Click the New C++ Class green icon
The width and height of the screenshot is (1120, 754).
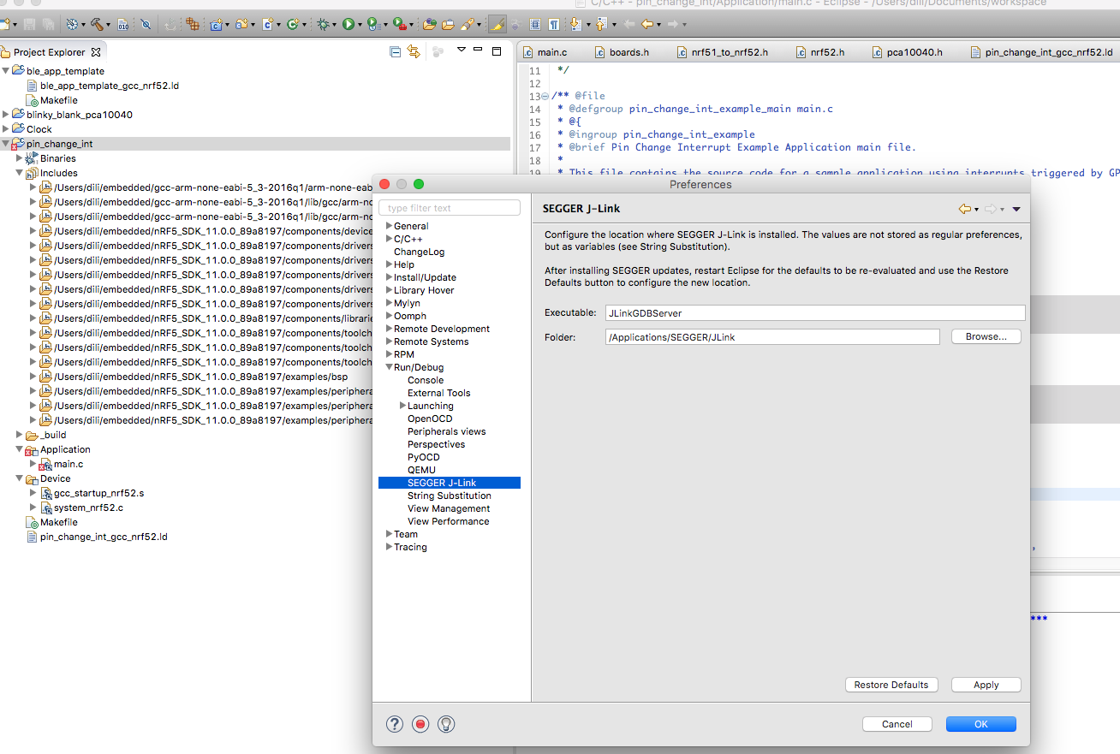[293, 25]
